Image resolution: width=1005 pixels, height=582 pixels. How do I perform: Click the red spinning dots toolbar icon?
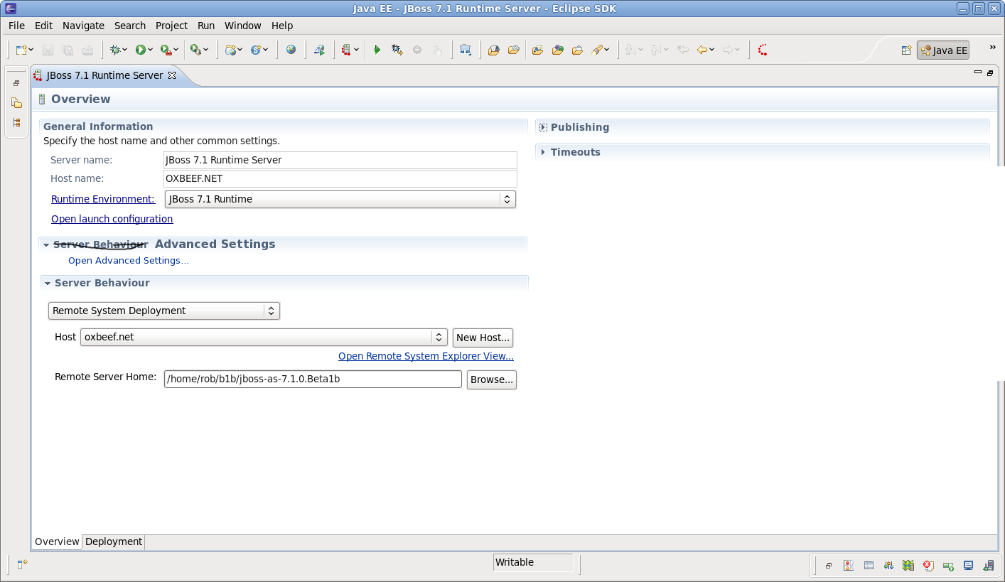(x=763, y=50)
